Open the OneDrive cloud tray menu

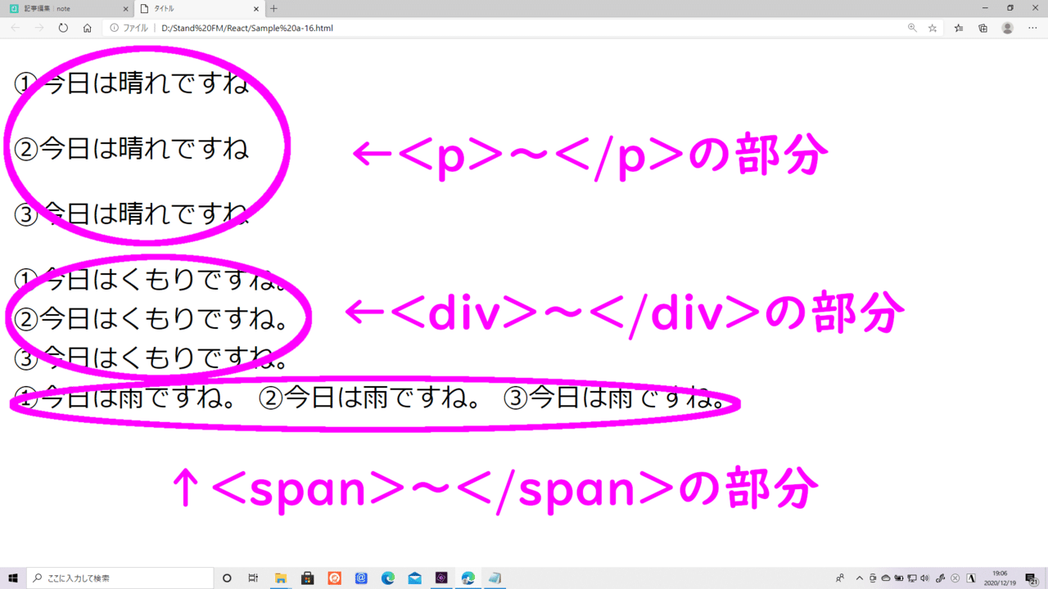[x=886, y=578]
